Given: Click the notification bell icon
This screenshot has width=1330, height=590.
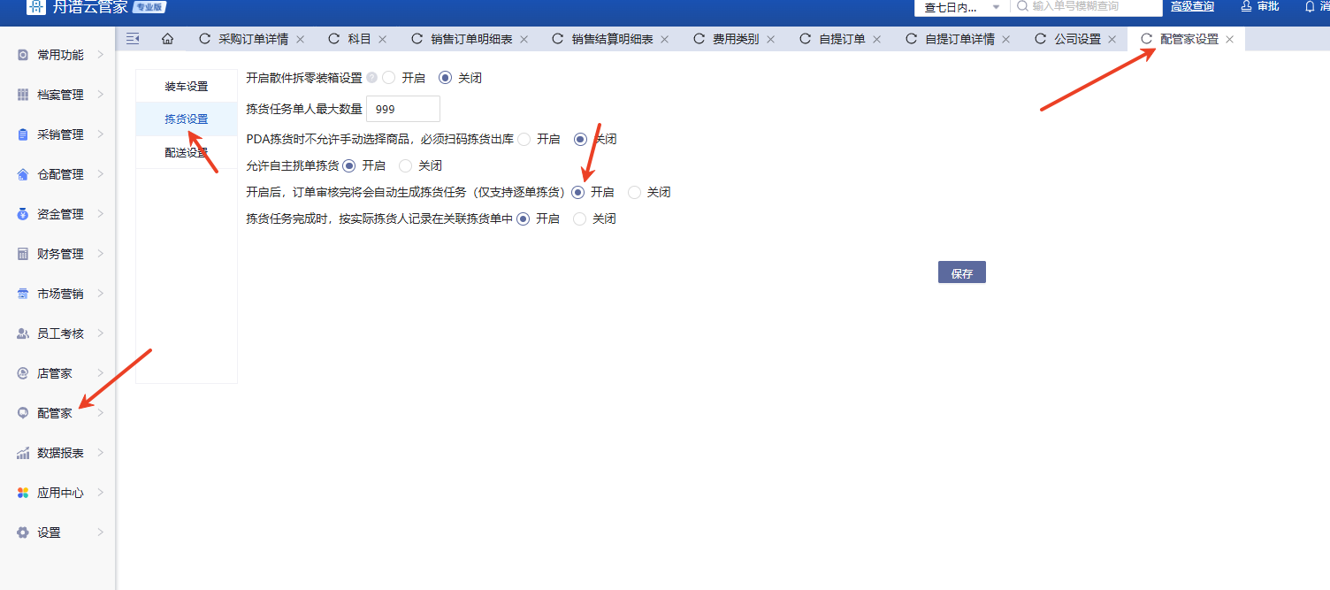Looking at the screenshot, I should [x=1310, y=6].
